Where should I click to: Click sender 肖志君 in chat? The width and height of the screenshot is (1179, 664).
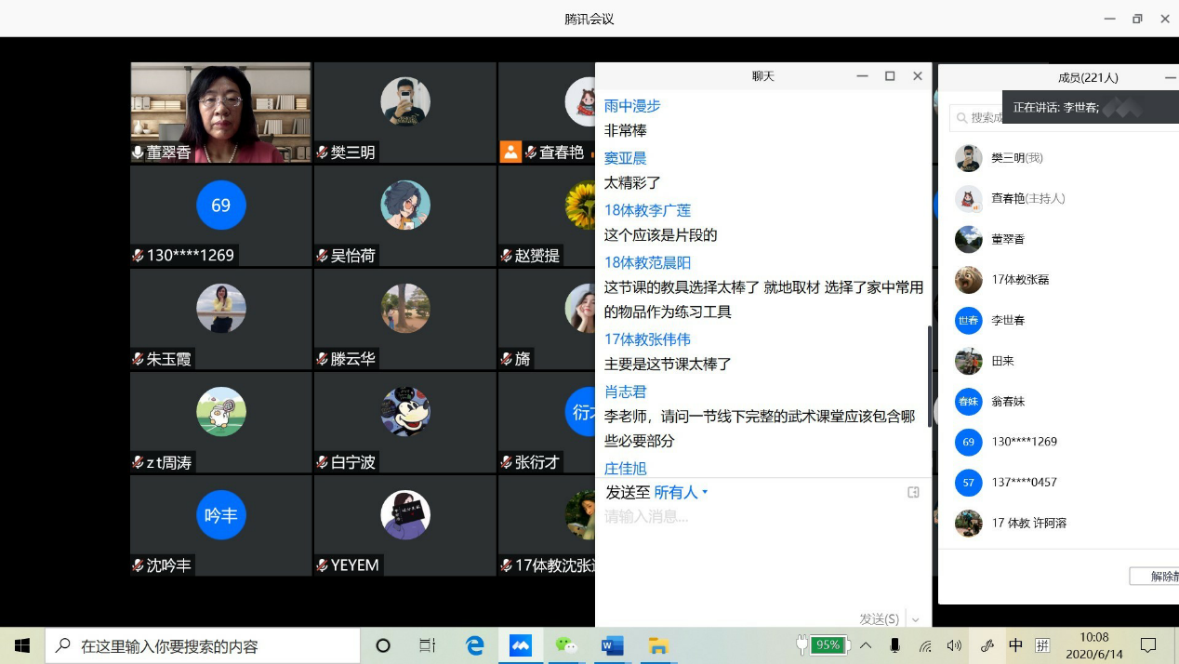pos(625,392)
